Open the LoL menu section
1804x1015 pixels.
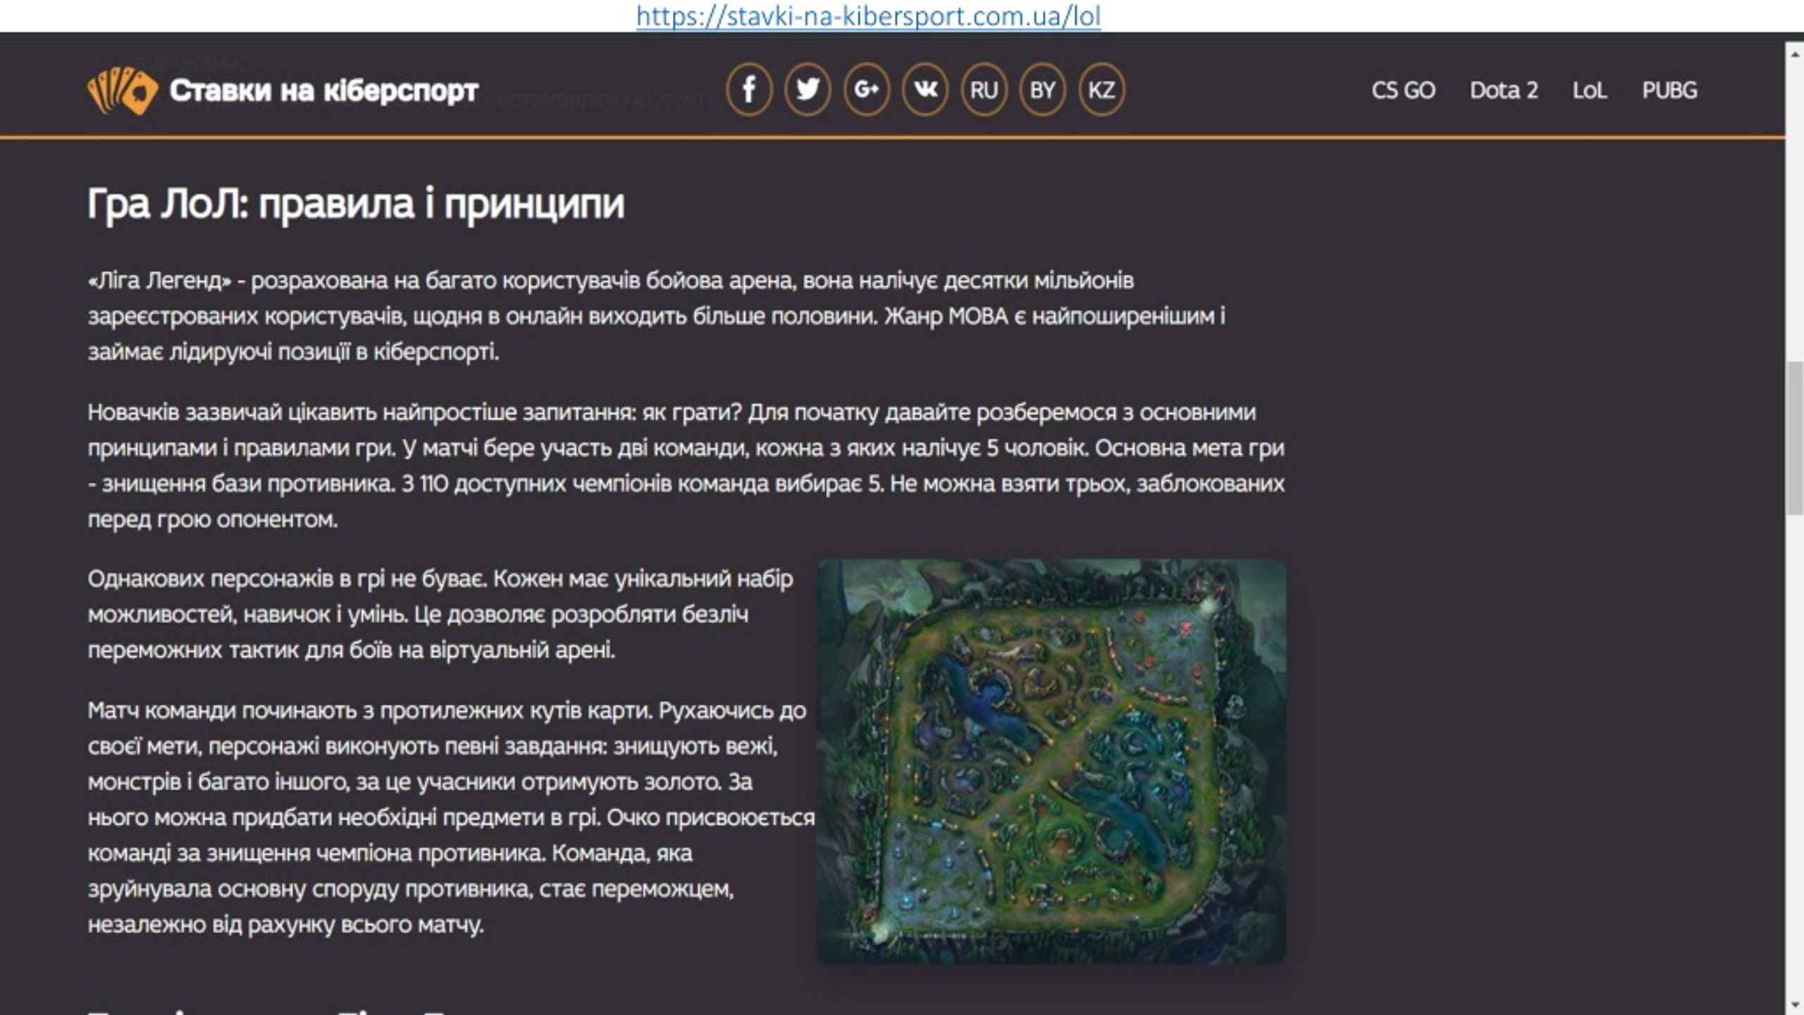pos(1590,90)
